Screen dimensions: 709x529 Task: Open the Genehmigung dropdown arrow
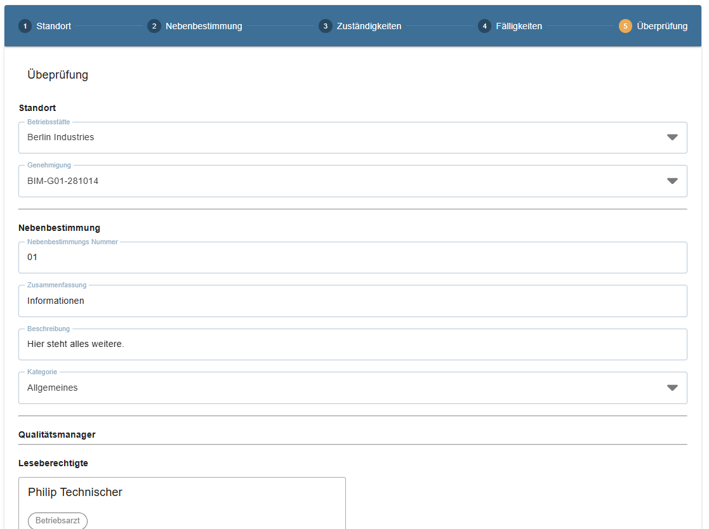point(672,181)
